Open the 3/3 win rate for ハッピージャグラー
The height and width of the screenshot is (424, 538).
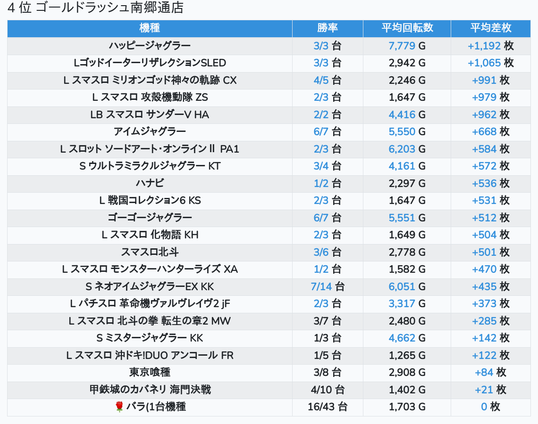coord(321,46)
